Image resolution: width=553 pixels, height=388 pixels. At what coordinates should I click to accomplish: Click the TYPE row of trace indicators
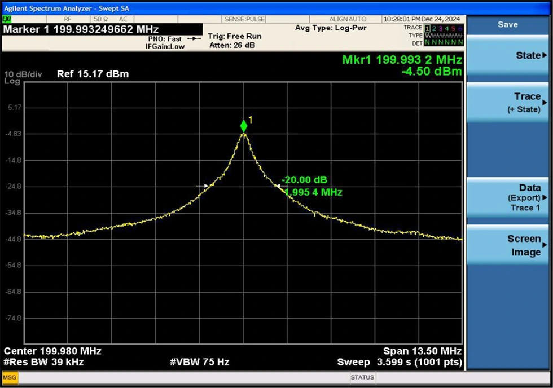point(444,36)
